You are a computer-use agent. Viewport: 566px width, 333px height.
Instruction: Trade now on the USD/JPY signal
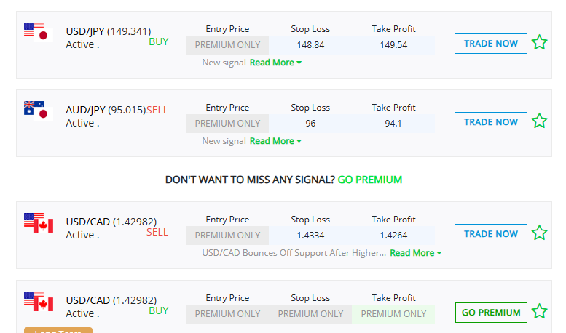pos(490,44)
